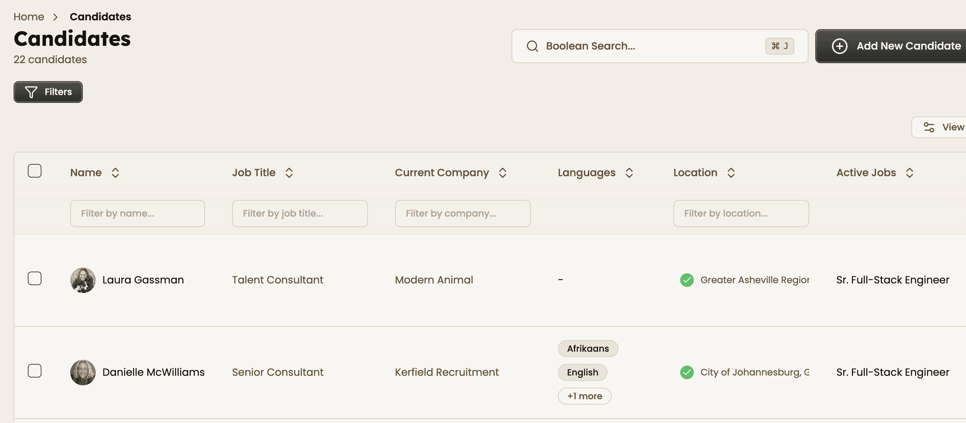Sort candidates by Name column
This screenshot has height=423, width=966.
pos(115,172)
